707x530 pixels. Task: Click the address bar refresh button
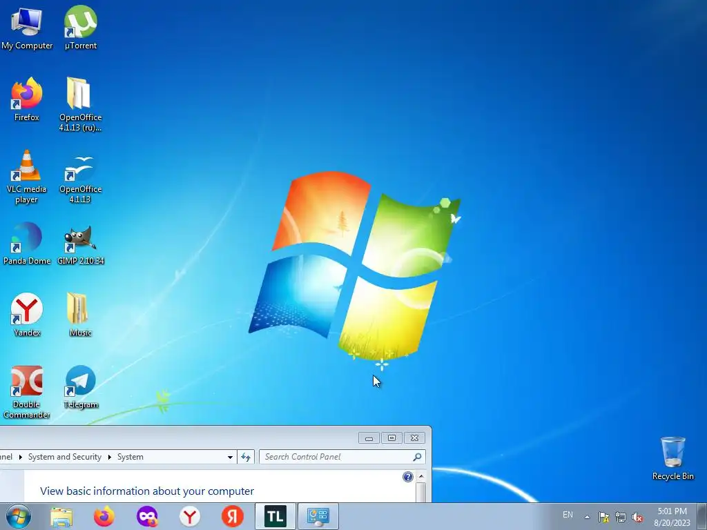pyautogui.click(x=246, y=457)
